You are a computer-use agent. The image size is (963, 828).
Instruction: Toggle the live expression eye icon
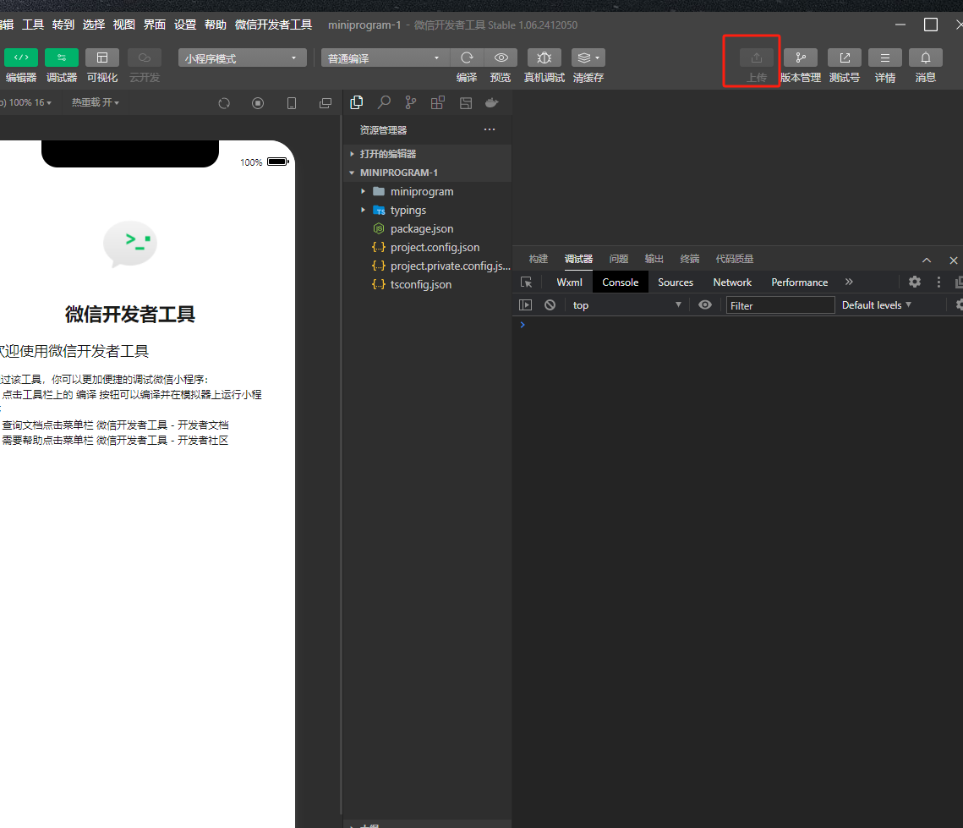[705, 304]
